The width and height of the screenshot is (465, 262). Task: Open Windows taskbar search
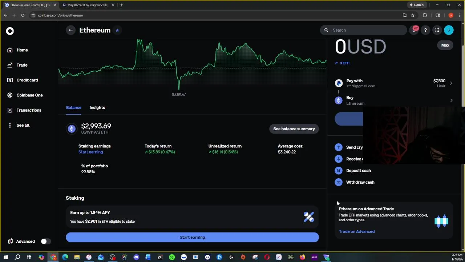(17, 257)
